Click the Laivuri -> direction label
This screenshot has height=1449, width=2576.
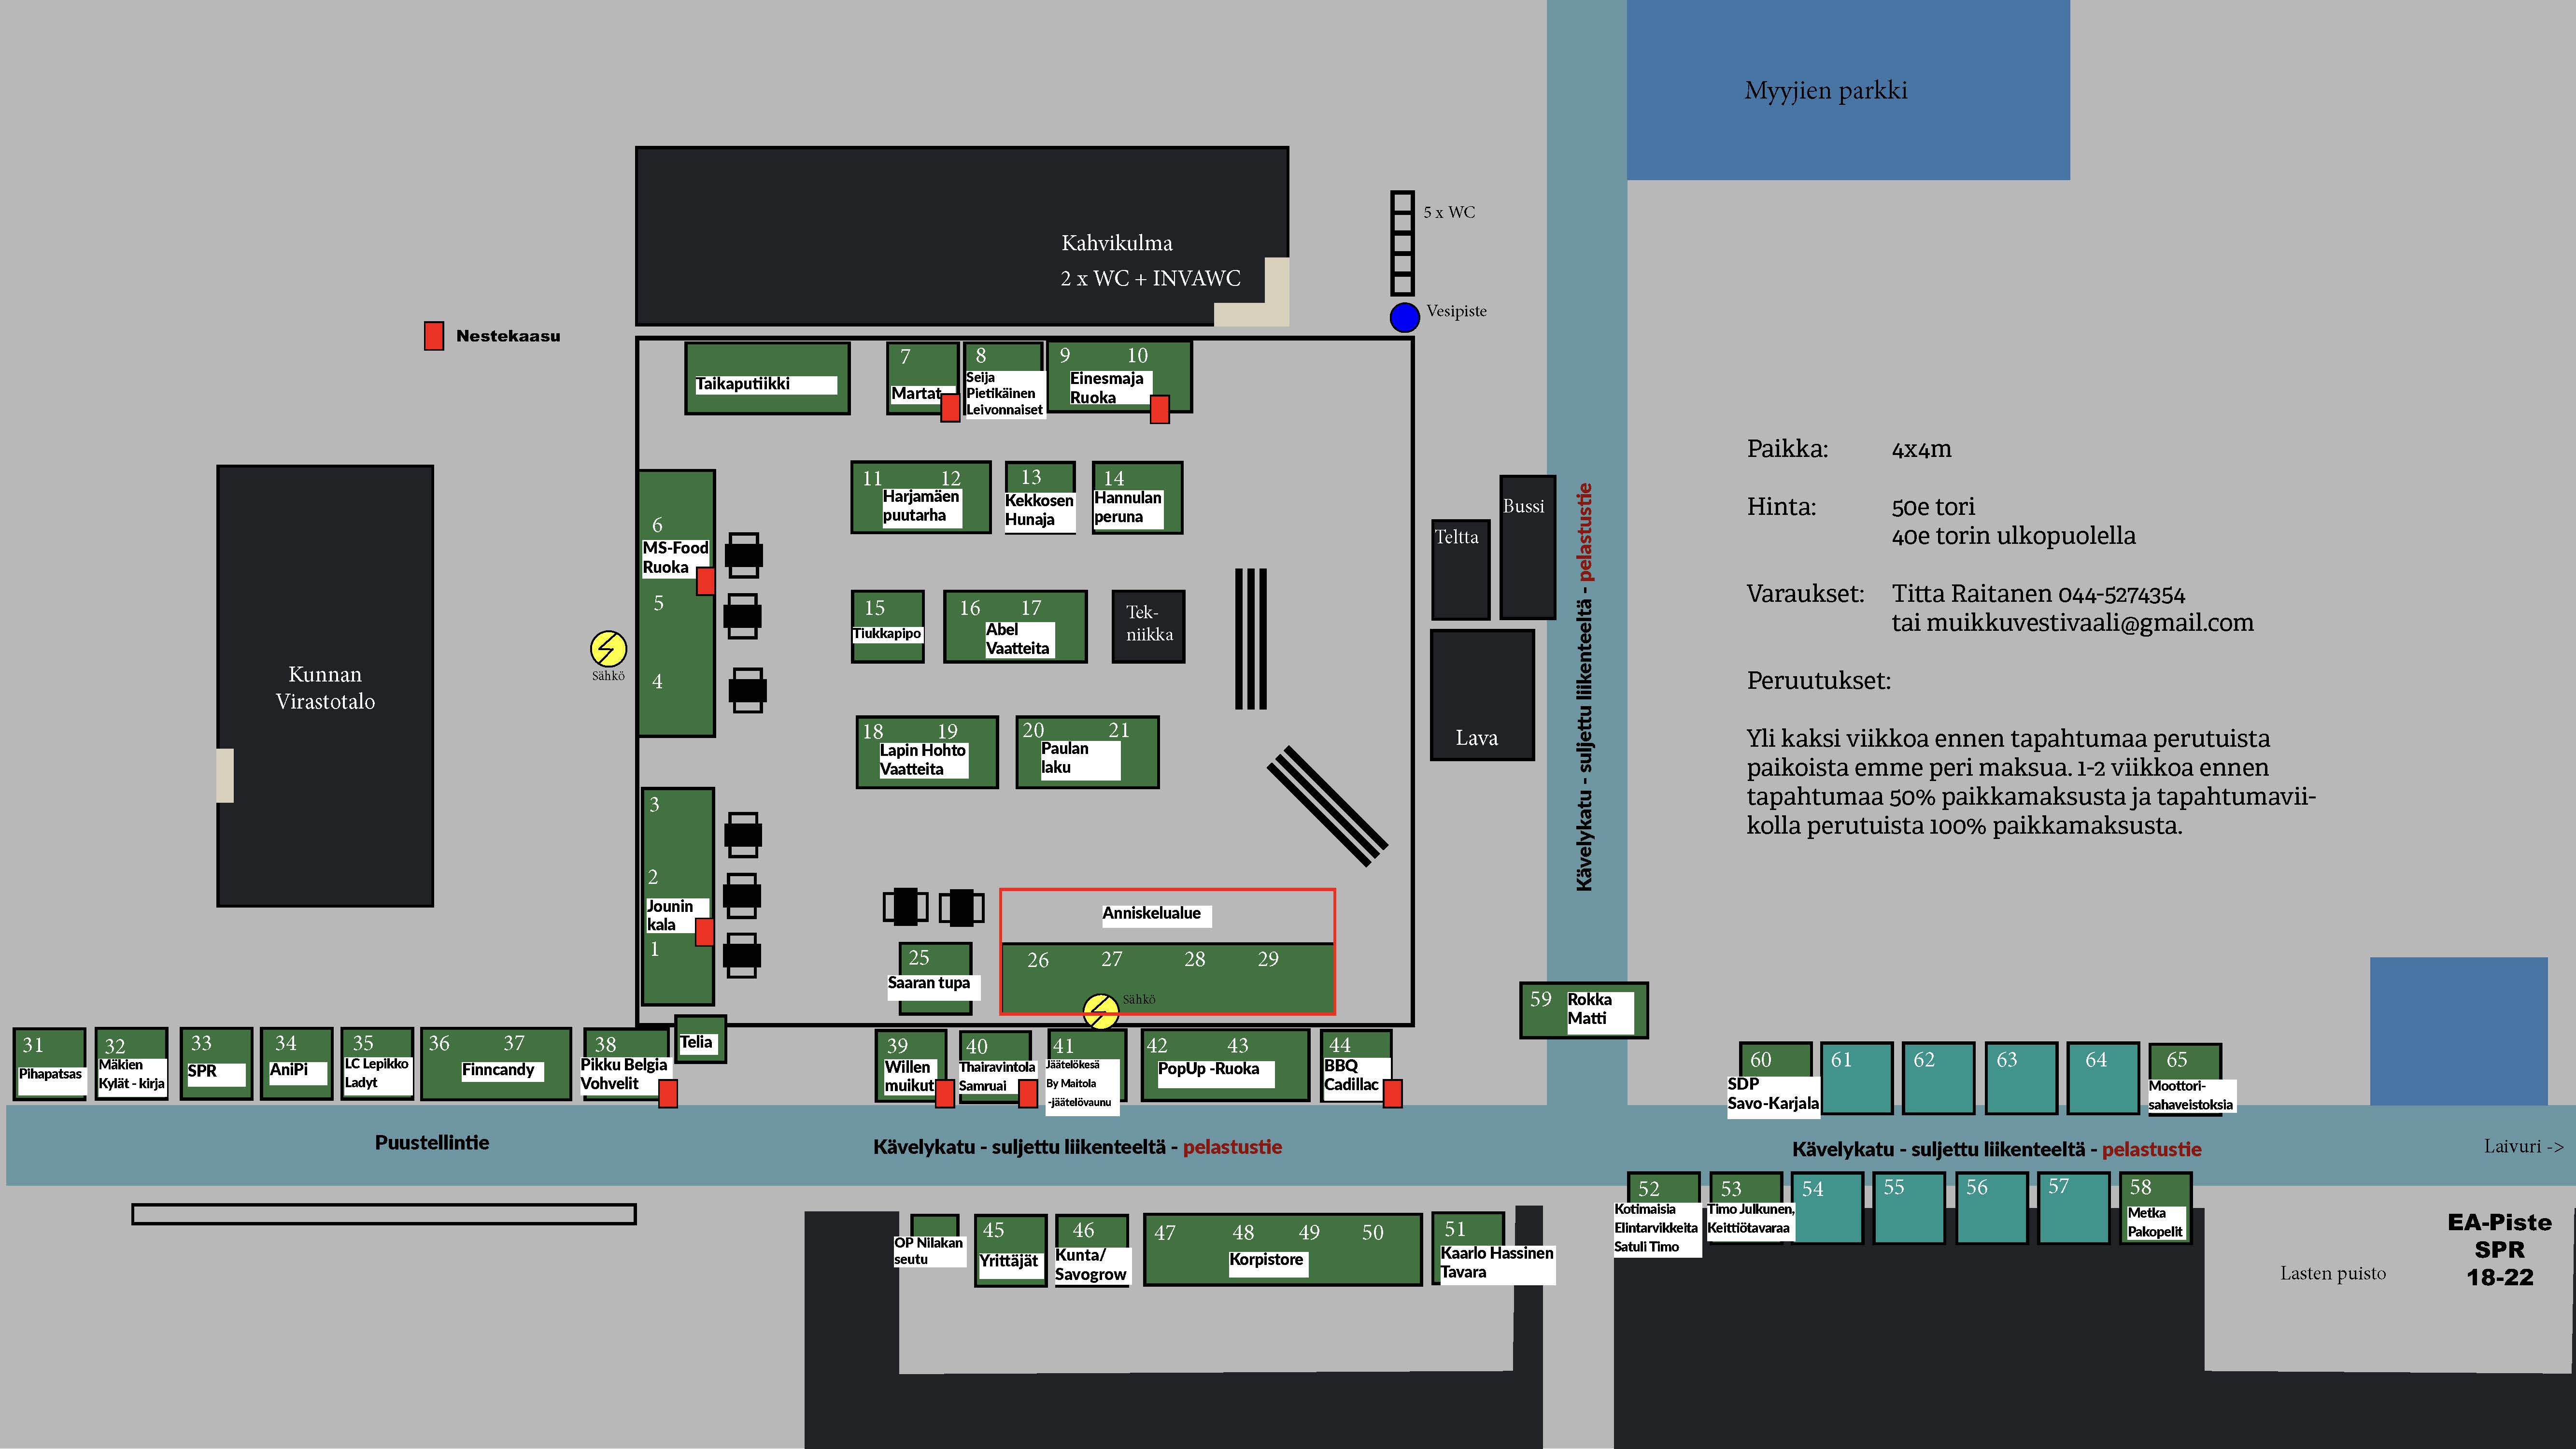[2524, 1146]
